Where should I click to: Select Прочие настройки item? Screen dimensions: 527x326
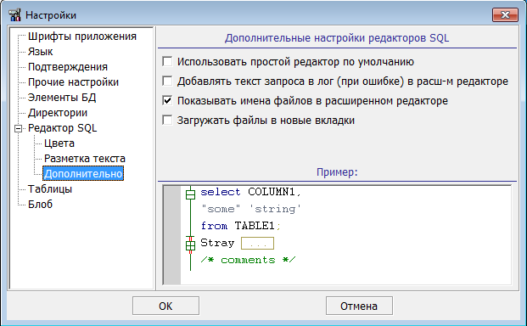[73, 82]
